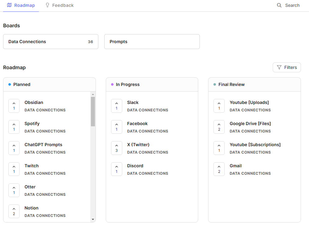
Task: Open the Twitch roadmap entry
Action: 32,166
